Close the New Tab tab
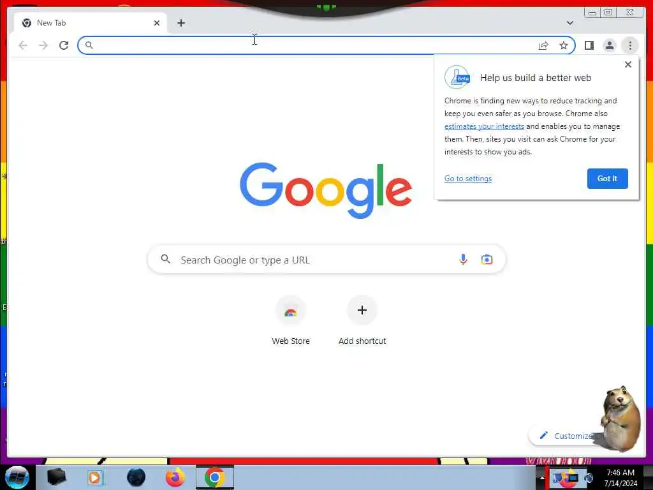The image size is (653, 490). coord(157,23)
